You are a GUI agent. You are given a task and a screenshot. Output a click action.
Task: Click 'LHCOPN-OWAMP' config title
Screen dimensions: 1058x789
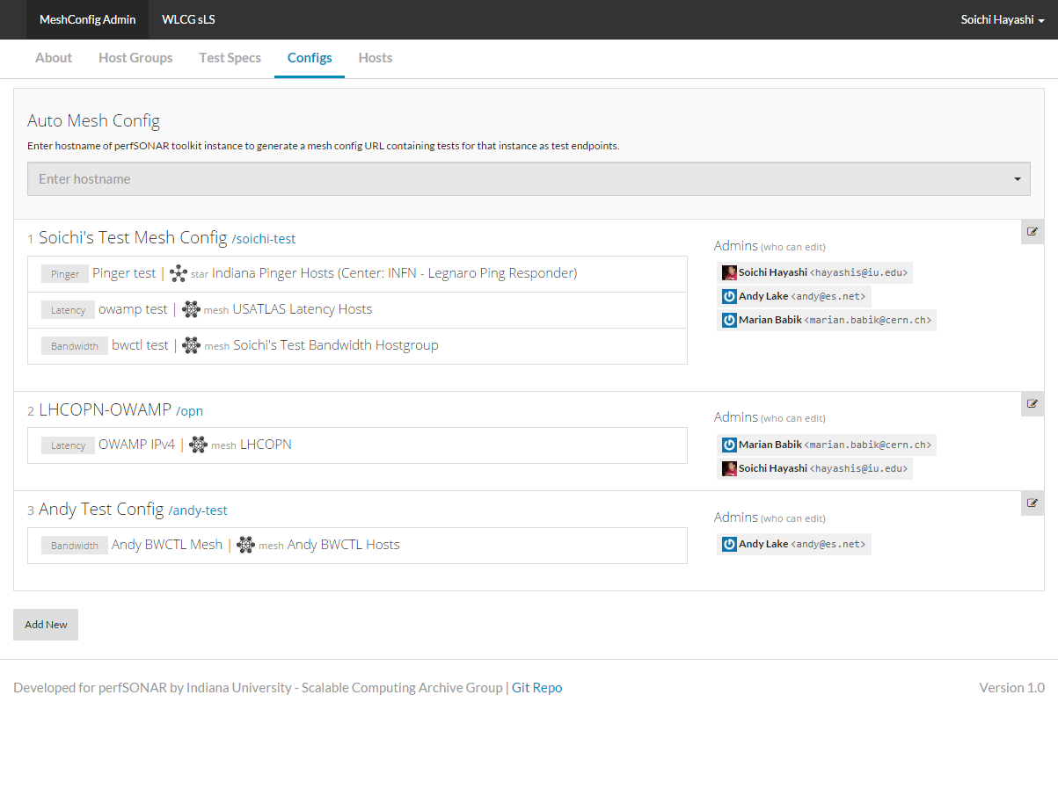click(x=105, y=409)
